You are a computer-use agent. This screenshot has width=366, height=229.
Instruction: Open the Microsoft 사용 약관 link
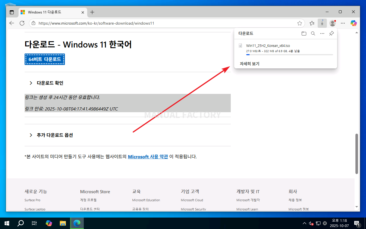coord(148,157)
